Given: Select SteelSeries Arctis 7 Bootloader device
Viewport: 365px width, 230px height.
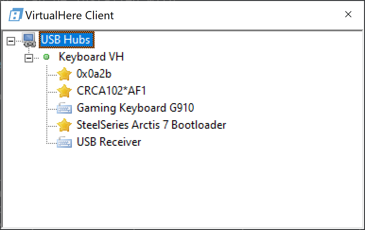Looking at the screenshot, I should (x=151, y=125).
